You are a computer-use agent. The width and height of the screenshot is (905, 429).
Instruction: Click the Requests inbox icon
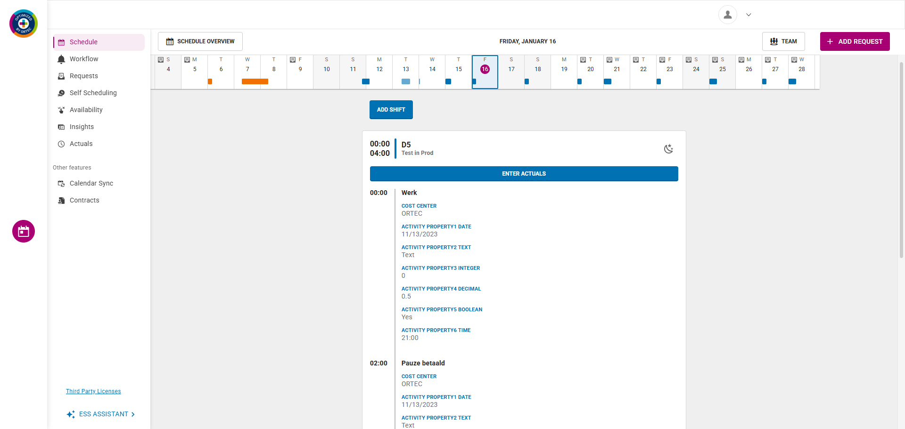tap(61, 76)
